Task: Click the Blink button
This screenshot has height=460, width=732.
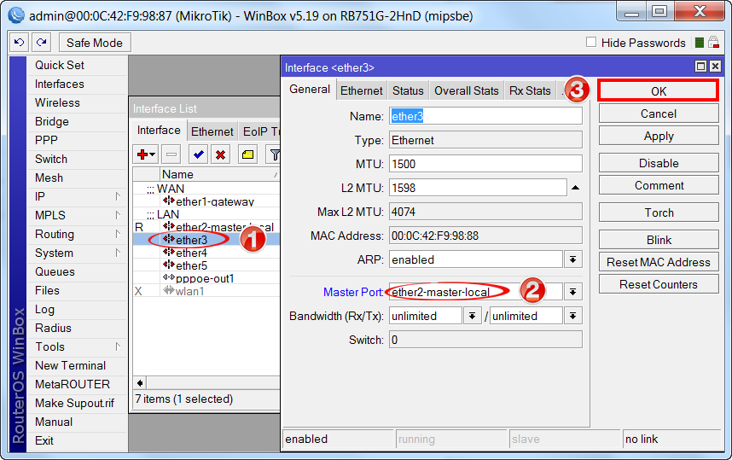Action: (659, 240)
